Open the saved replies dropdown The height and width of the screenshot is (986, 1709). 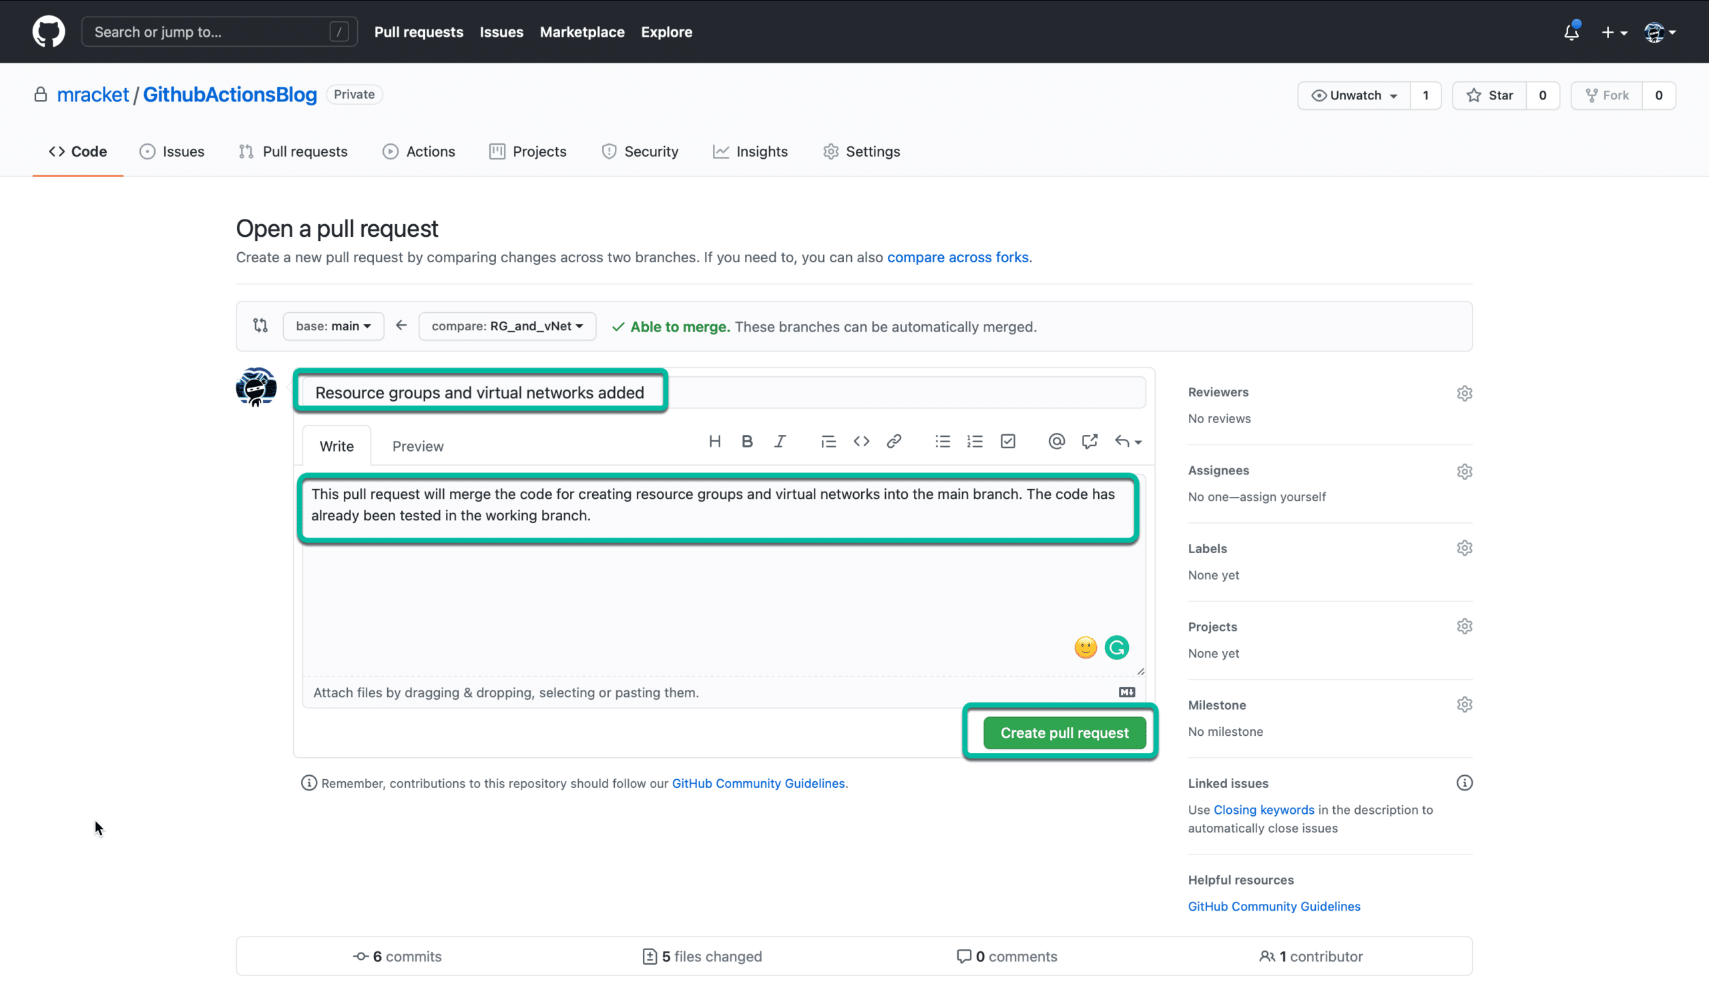[x=1128, y=442]
